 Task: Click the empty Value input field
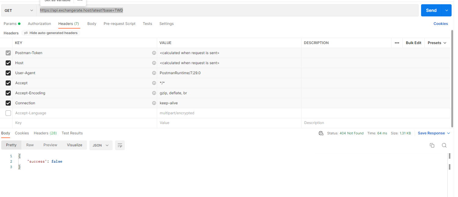click(229, 123)
